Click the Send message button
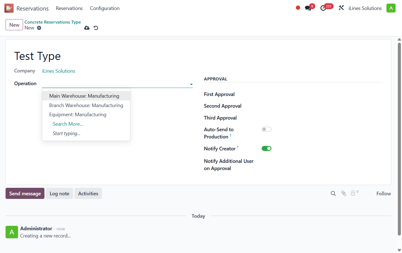Screen dimensions: 402x253 tap(25, 193)
